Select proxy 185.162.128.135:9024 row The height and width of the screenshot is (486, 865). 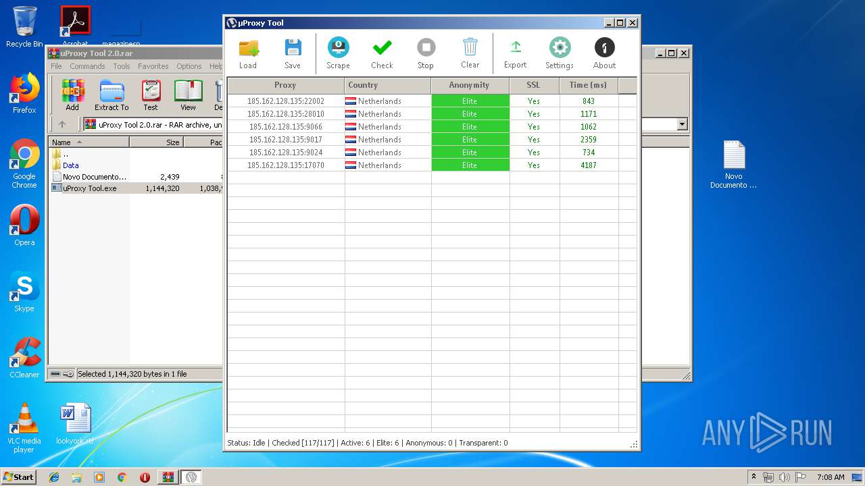click(x=432, y=153)
